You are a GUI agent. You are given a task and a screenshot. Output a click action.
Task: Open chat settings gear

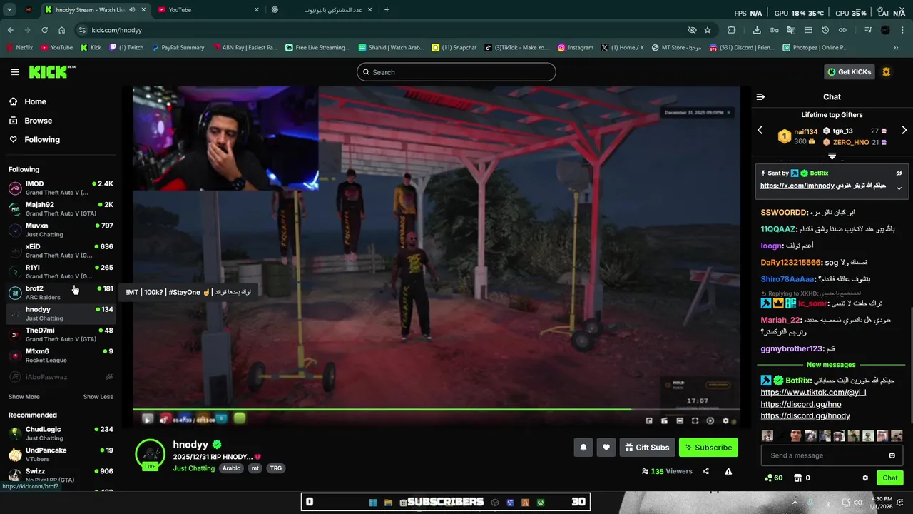tap(865, 478)
